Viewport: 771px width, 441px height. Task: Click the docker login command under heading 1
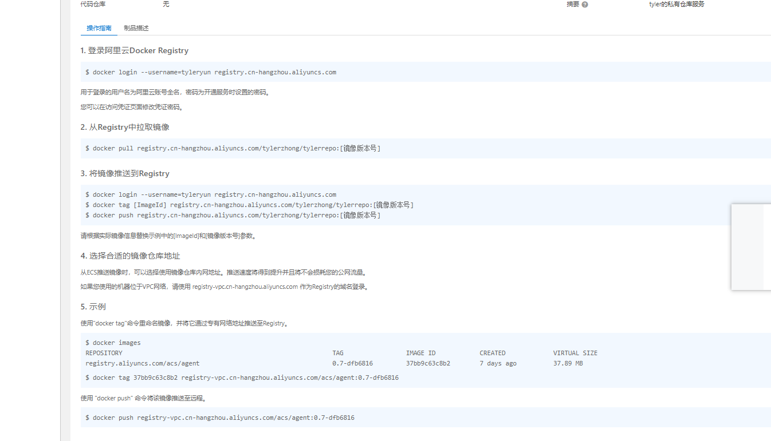(x=211, y=72)
